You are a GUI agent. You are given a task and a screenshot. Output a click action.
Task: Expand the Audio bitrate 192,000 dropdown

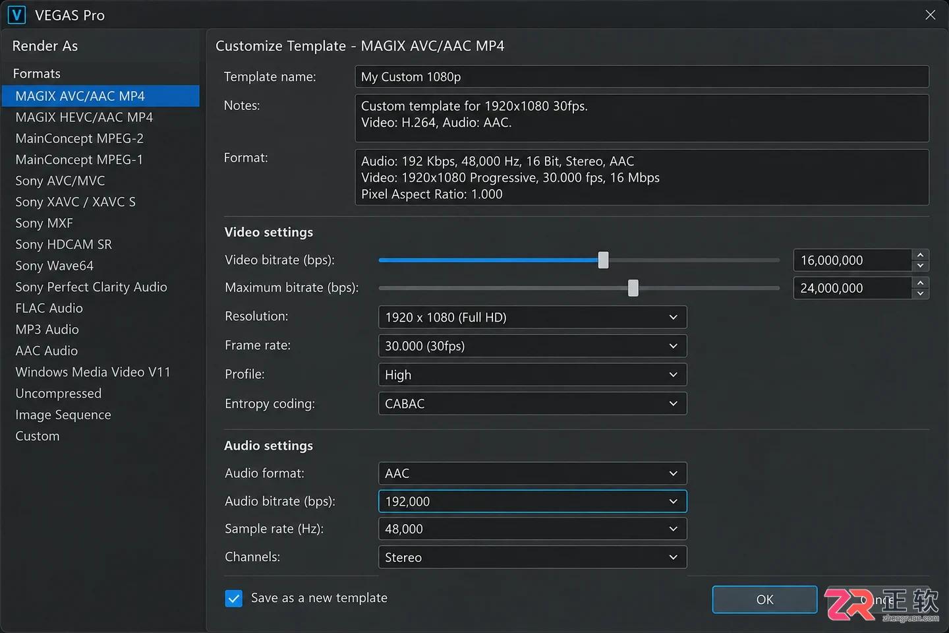(532, 501)
